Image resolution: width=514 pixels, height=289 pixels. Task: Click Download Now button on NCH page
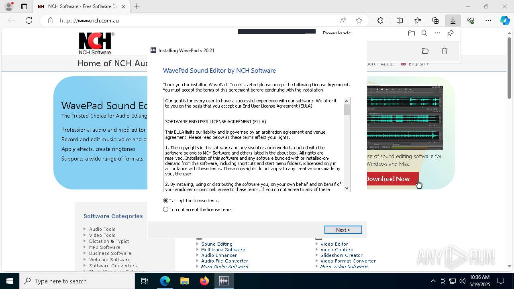point(392,179)
